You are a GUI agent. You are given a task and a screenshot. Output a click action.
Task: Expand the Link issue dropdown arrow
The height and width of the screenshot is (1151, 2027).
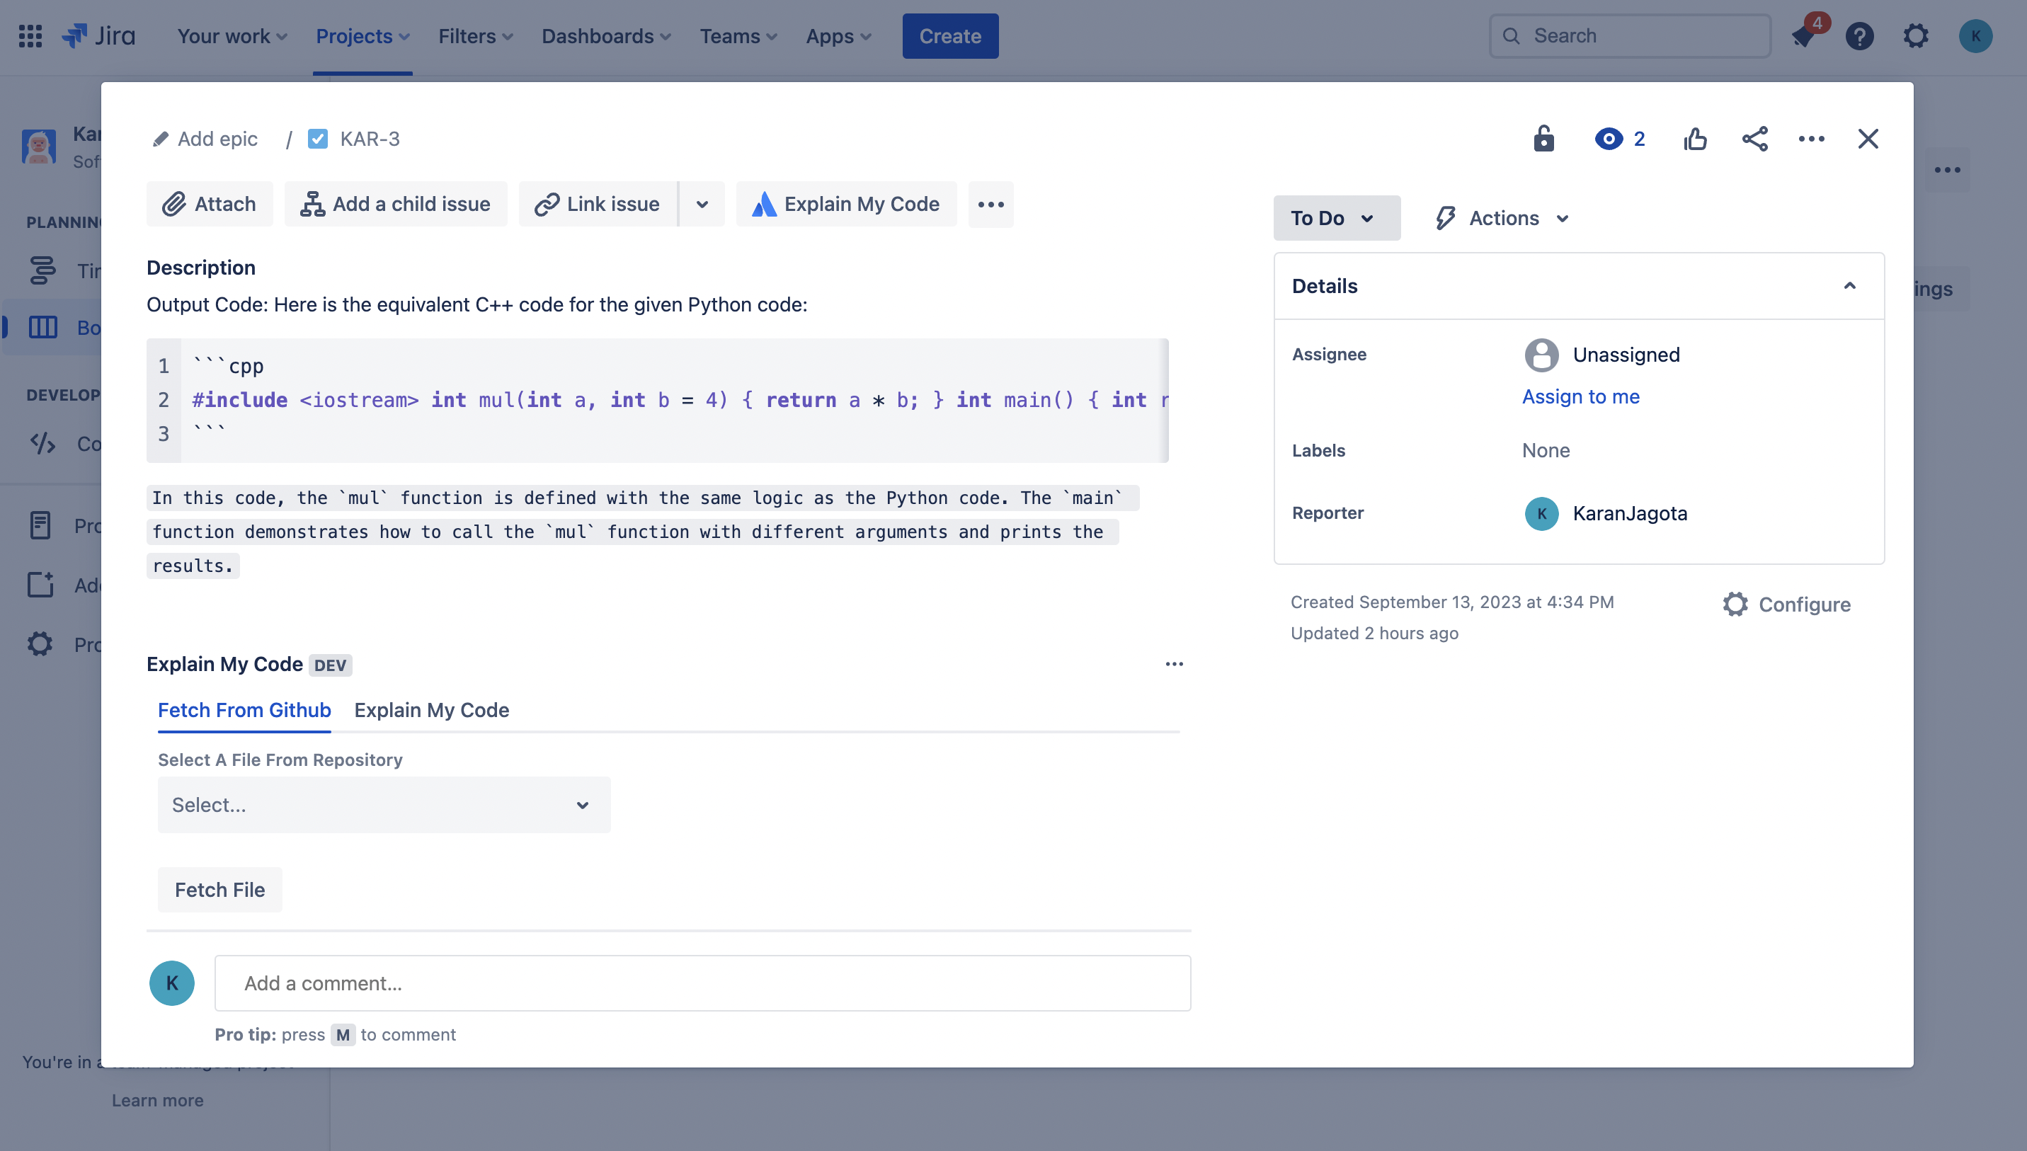[702, 204]
